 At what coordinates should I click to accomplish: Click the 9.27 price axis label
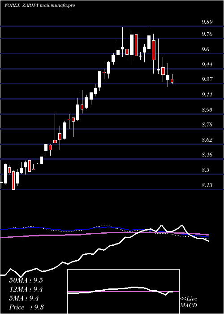(207, 79)
